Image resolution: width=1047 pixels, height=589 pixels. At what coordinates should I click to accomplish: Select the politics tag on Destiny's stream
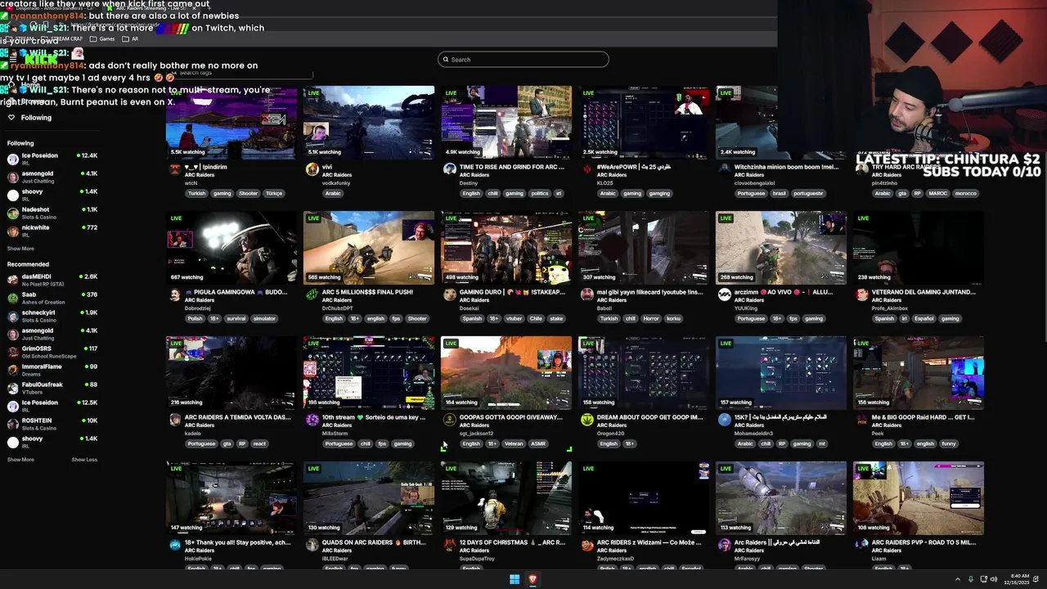coord(540,194)
